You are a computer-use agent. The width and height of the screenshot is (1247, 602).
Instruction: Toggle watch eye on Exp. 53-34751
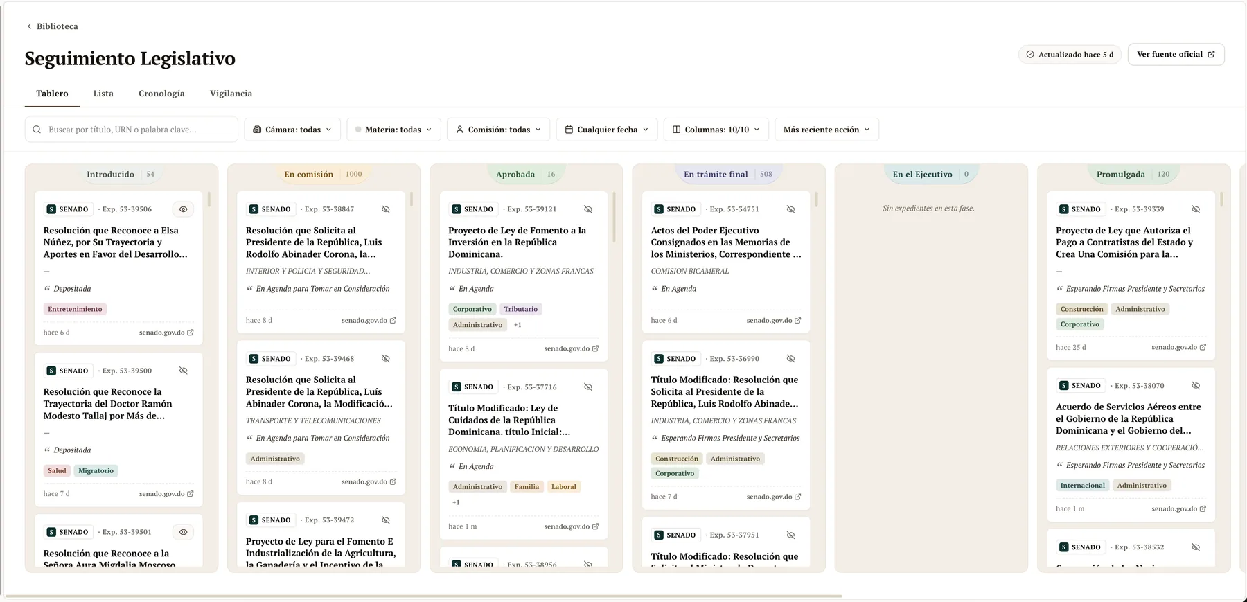tap(790, 209)
